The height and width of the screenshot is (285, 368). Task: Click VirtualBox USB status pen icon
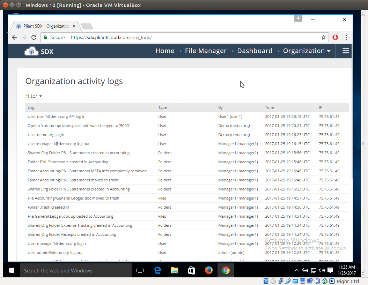coord(288,281)
